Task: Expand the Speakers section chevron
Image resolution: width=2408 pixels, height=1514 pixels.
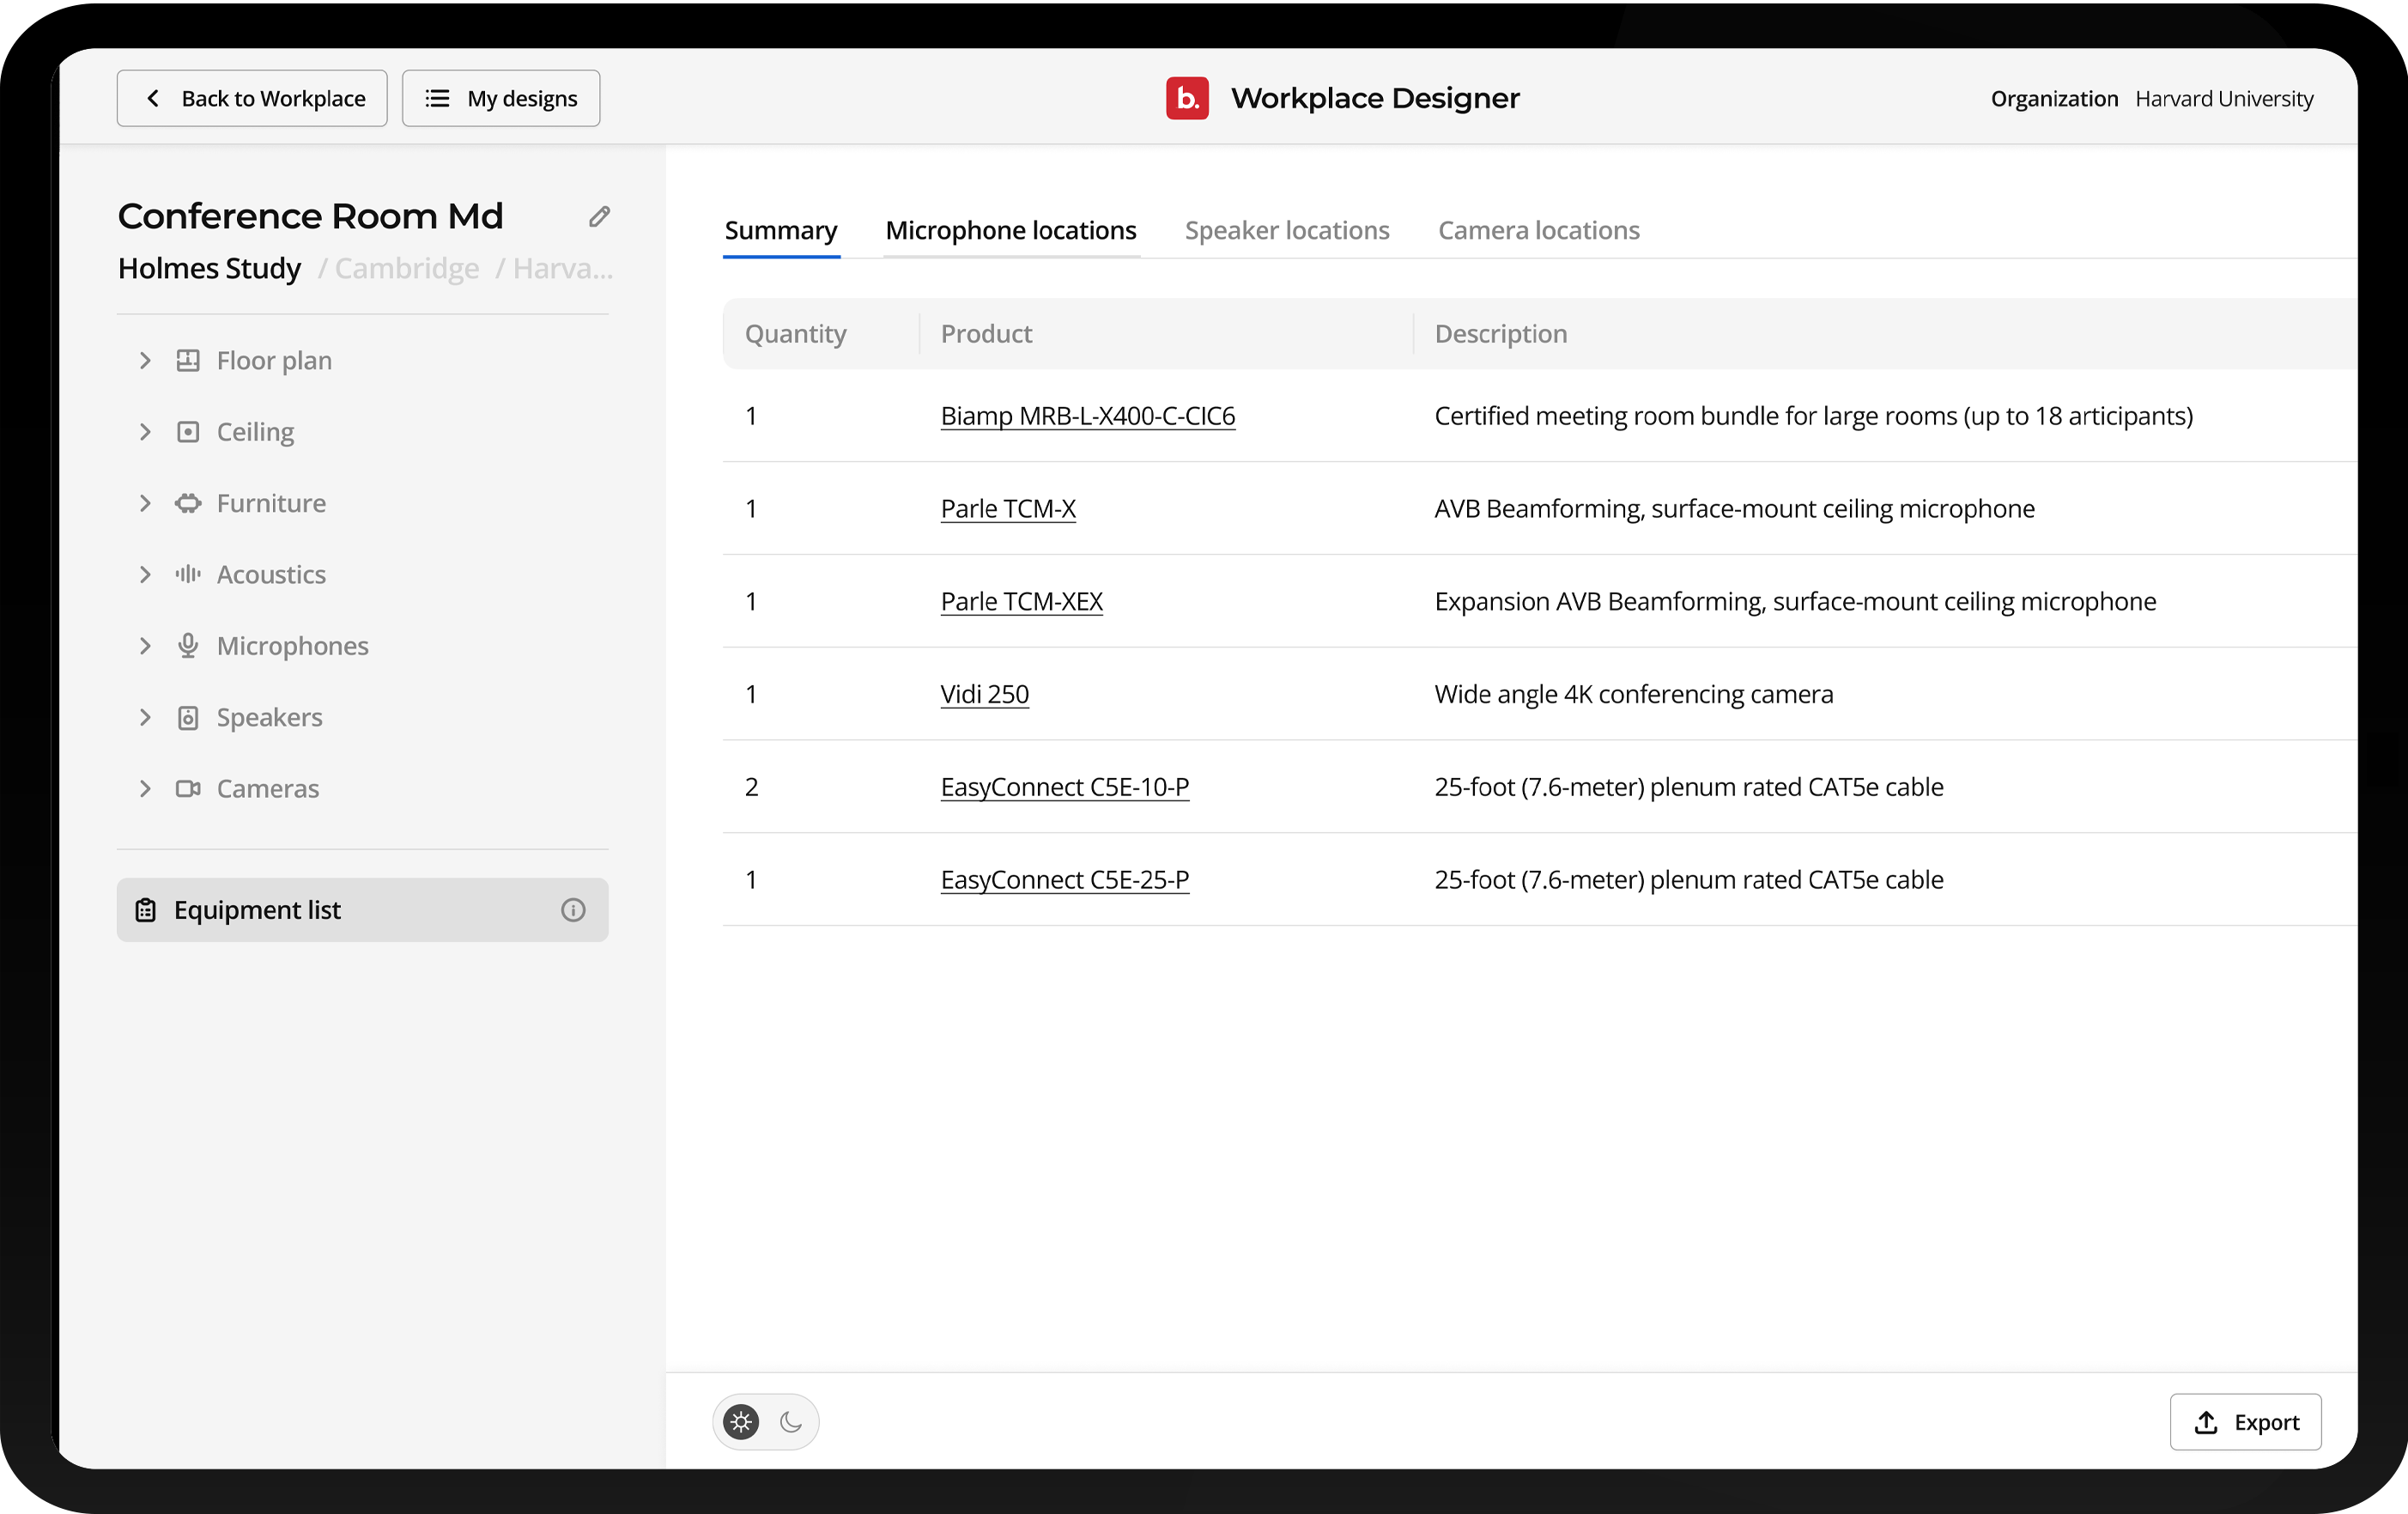Action: 145,717
